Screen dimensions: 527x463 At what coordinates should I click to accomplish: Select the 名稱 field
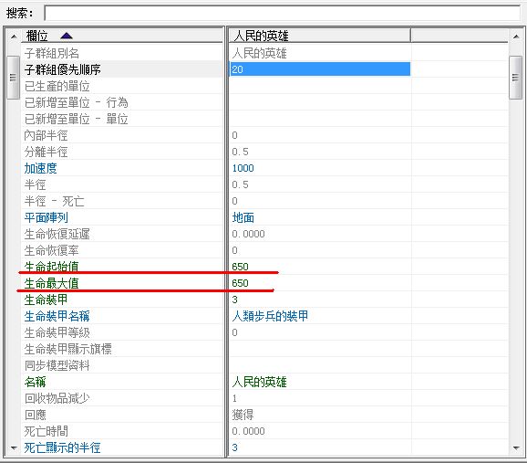point(121,382)
